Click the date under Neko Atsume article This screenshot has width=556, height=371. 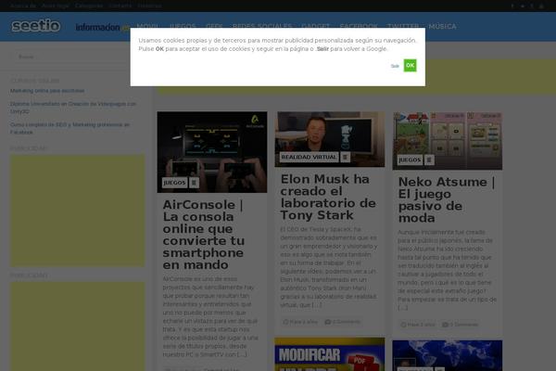(x=418, y=325)
